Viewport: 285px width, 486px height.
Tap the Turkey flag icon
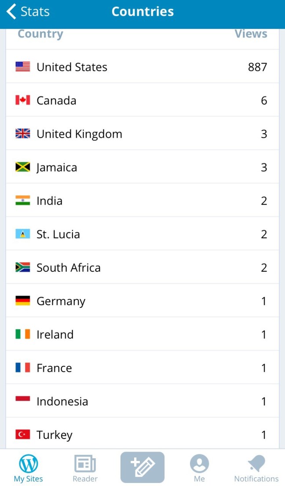tap(23, 435)
